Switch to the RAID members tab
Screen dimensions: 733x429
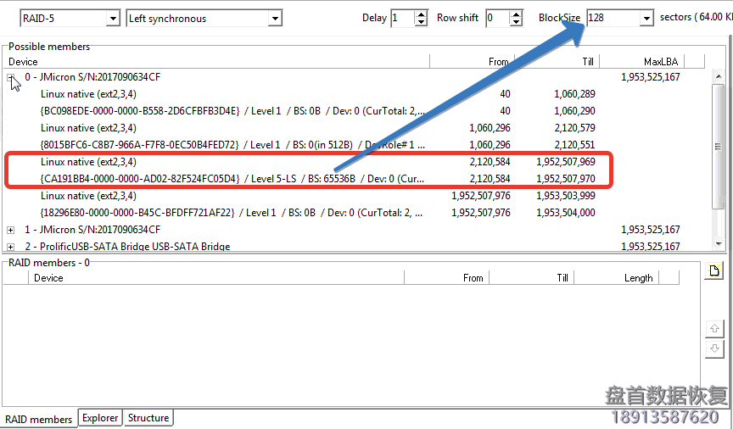coord(39,419)
